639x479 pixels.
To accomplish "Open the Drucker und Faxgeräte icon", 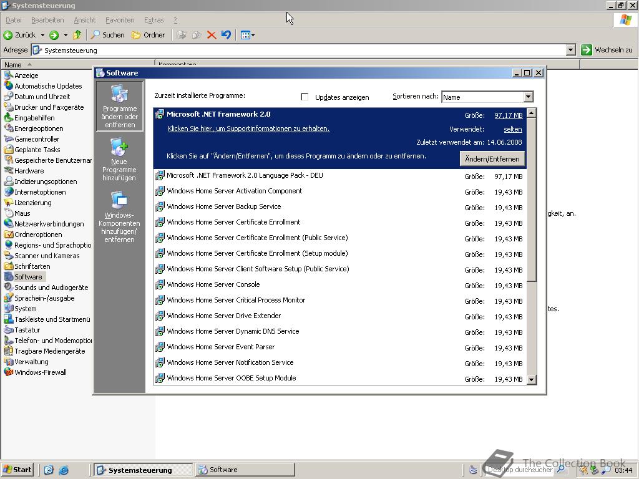I will [9, 107].
